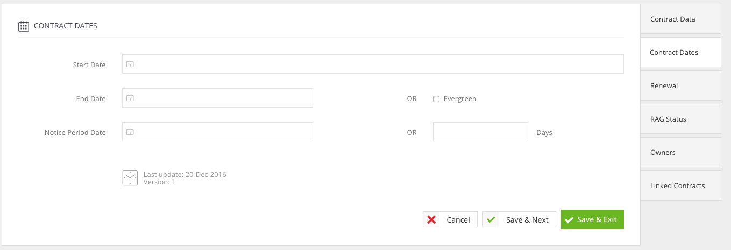Switch to the Linked Contracts tab
Screen dimensions: 731x250
tap(680, 185)
